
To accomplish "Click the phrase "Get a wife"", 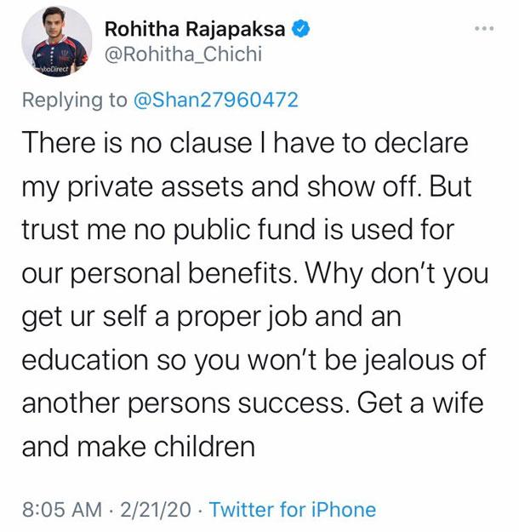I will 420,403.
